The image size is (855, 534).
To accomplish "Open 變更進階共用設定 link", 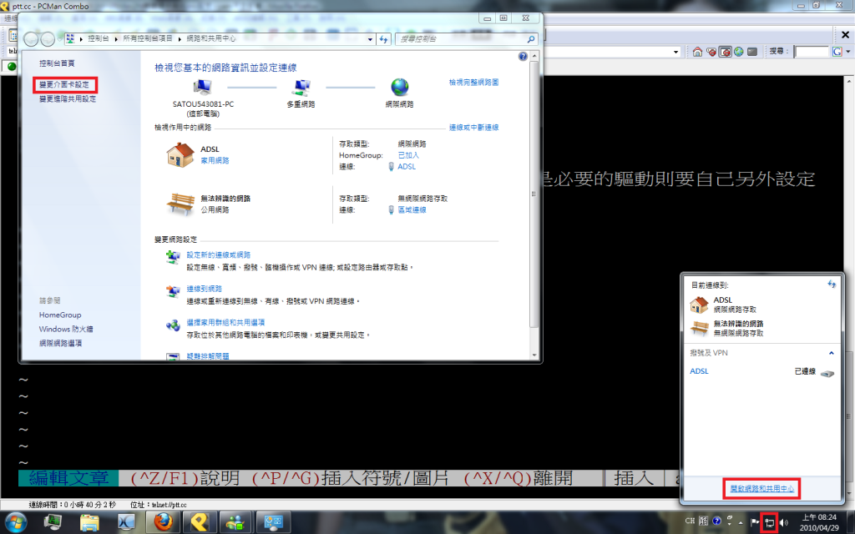I will tap(68, 98).
